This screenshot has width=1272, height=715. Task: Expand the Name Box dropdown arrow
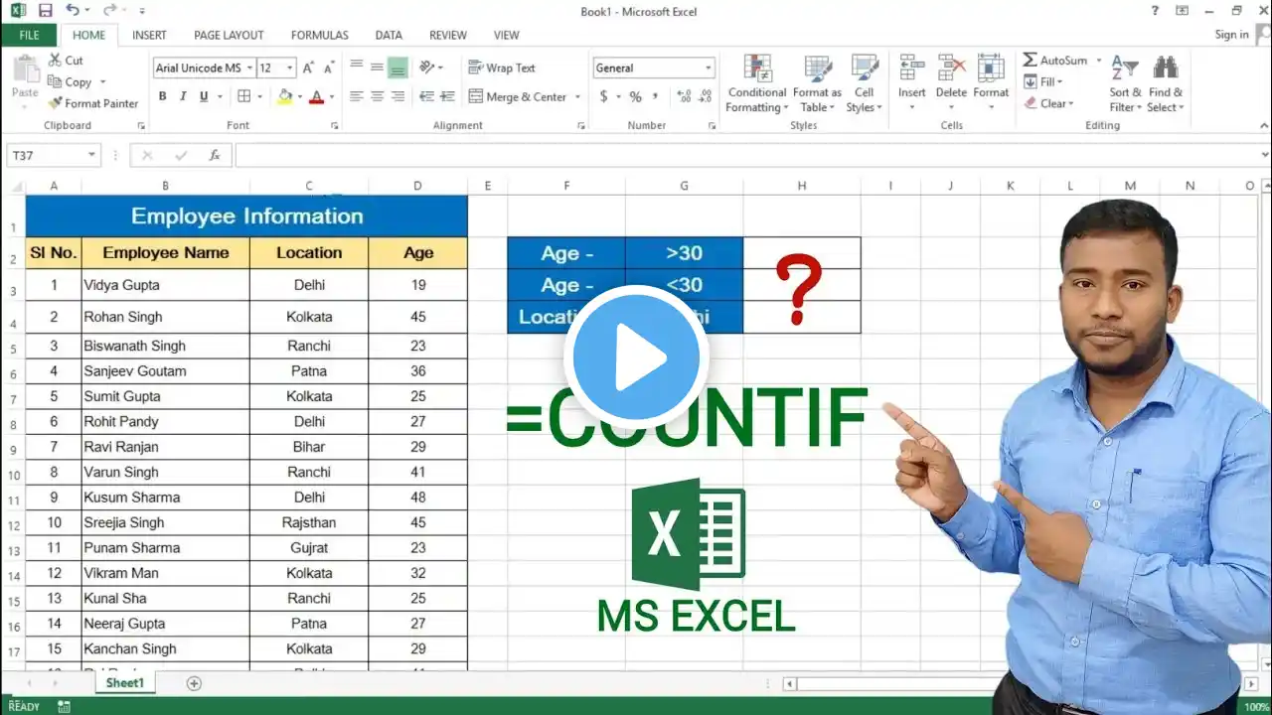click(x=92, y=156)
